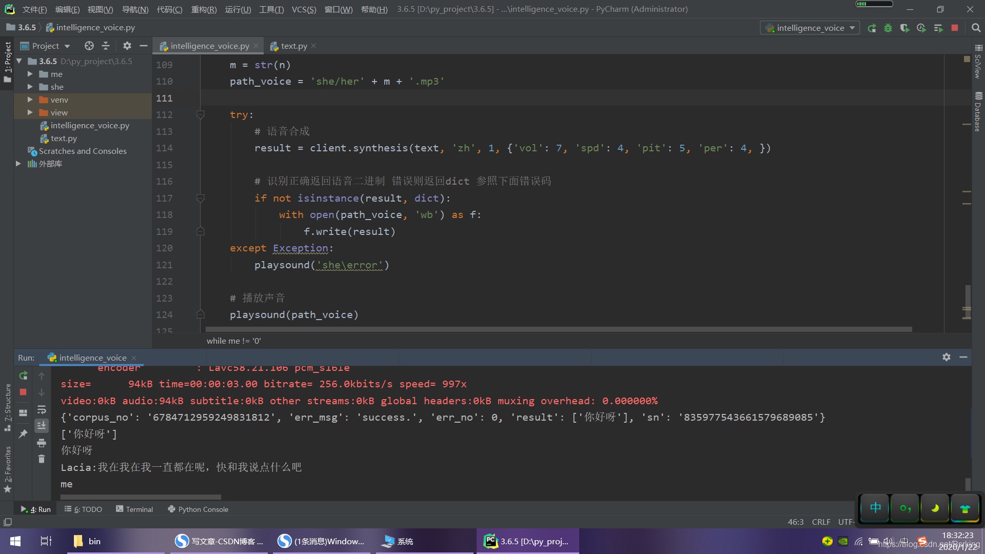
Task: Fold the if block at line 117
Action: coord(201,198)
